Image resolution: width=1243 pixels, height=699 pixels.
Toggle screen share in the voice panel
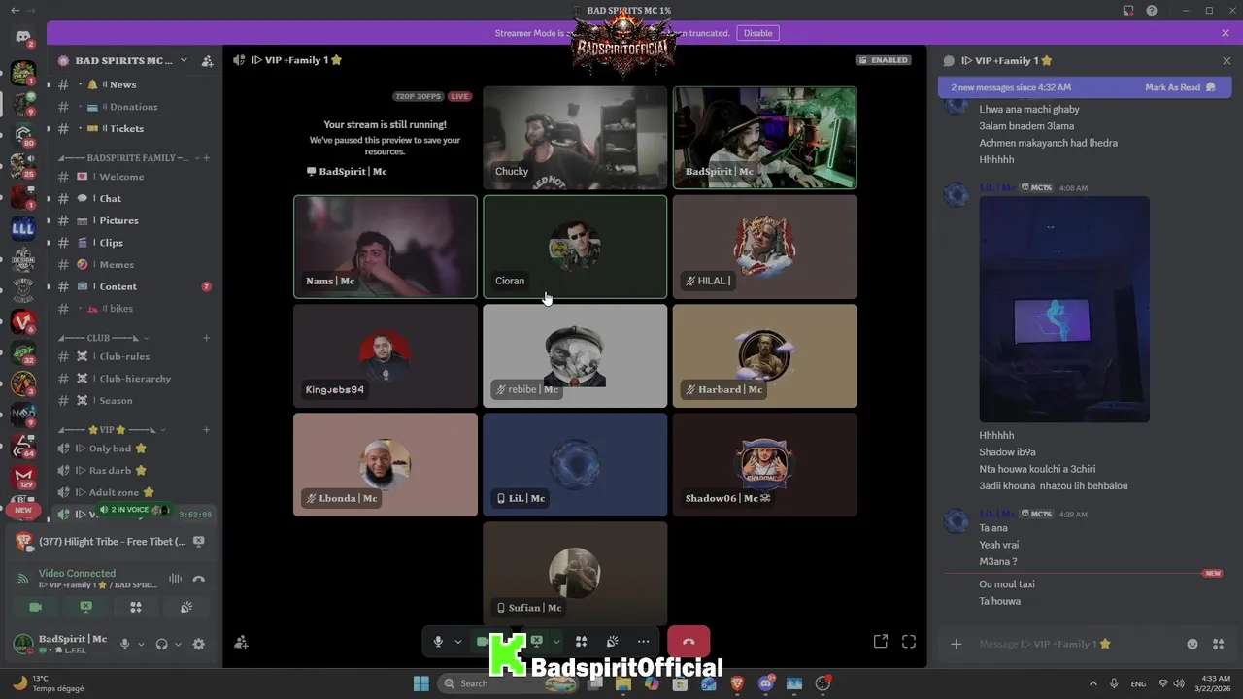point(85,607)
